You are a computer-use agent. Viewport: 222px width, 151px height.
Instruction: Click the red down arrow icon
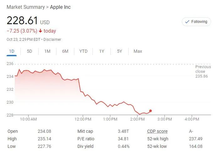click(x=40, y=31)
